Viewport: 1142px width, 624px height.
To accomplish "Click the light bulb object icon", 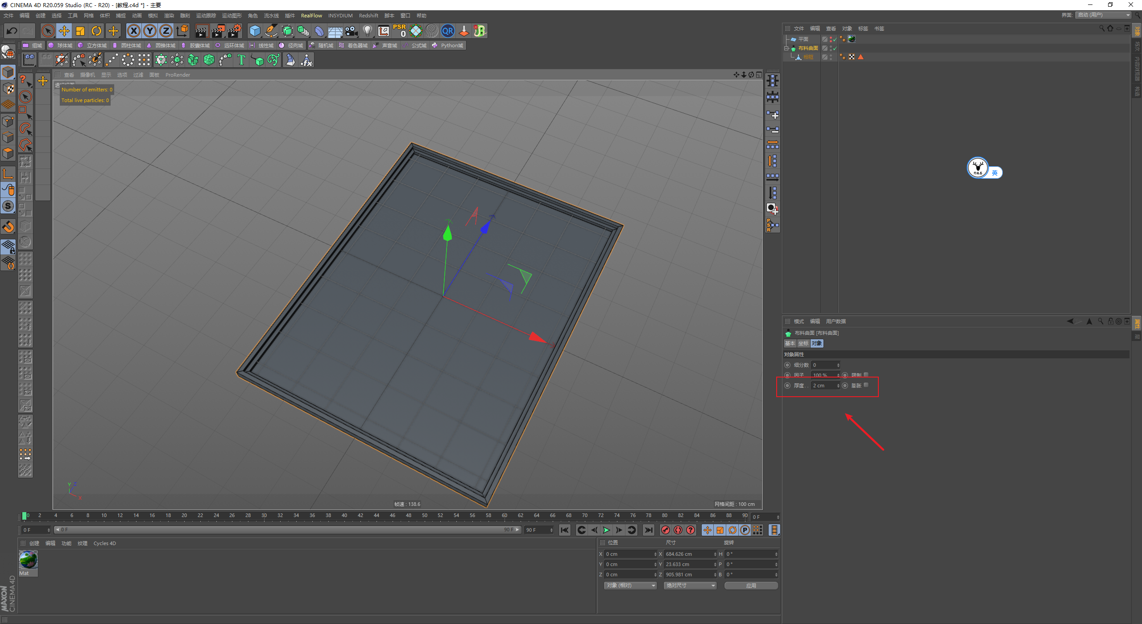I will [367, 31].
